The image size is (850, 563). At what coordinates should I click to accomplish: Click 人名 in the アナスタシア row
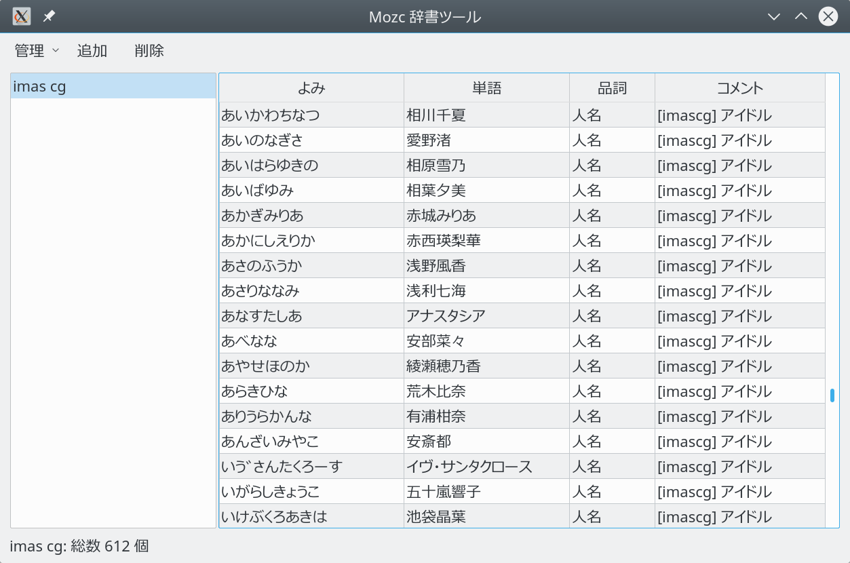(x=613, y=316)
